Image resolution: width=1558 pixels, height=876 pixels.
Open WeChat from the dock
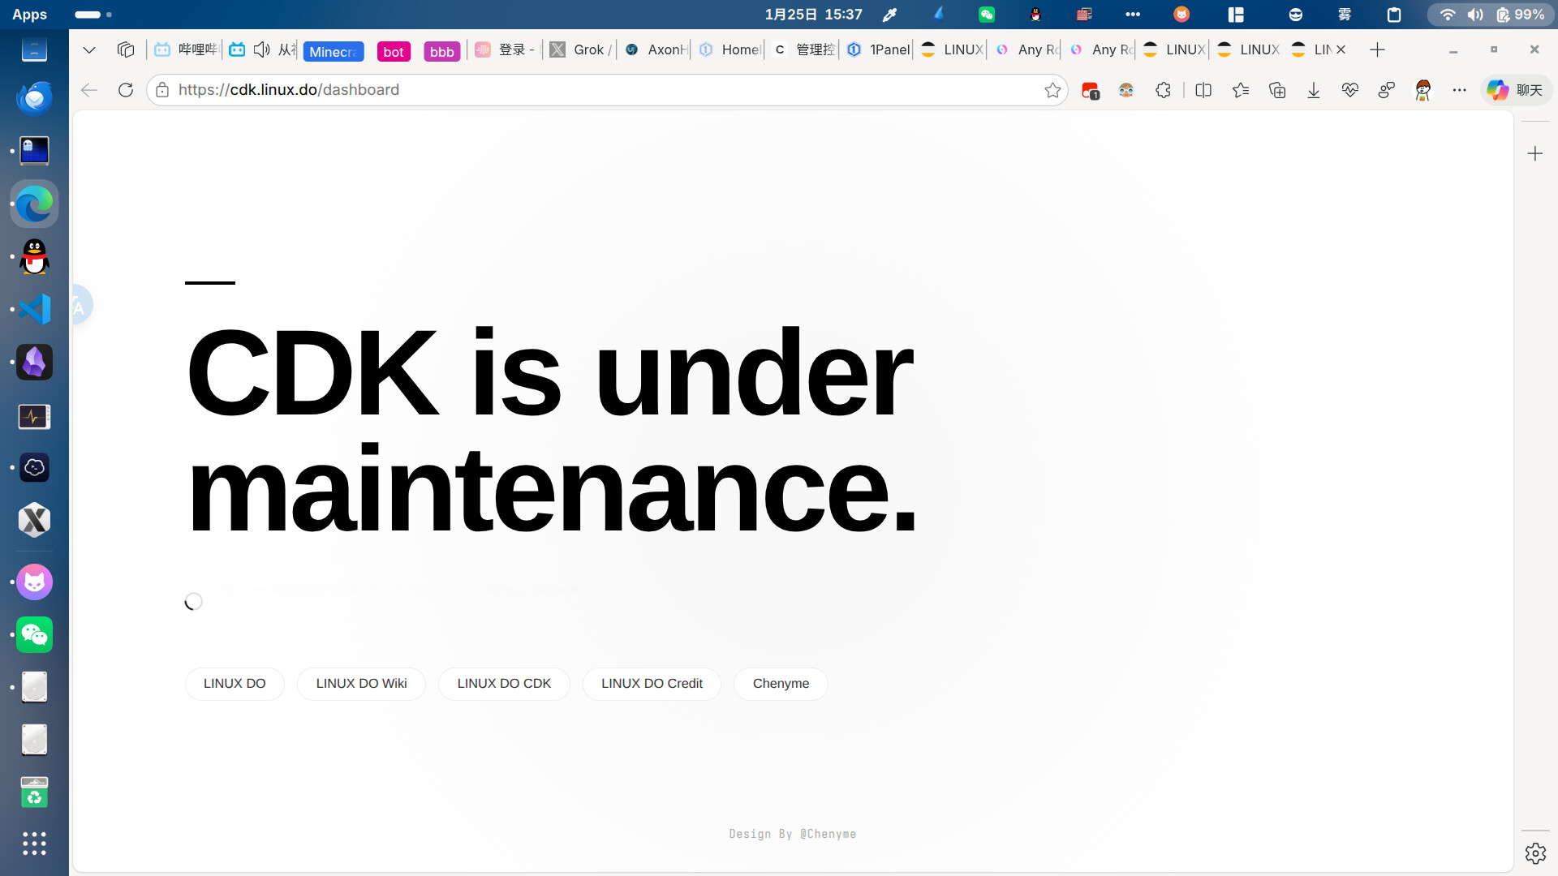(x=34, y=634)
